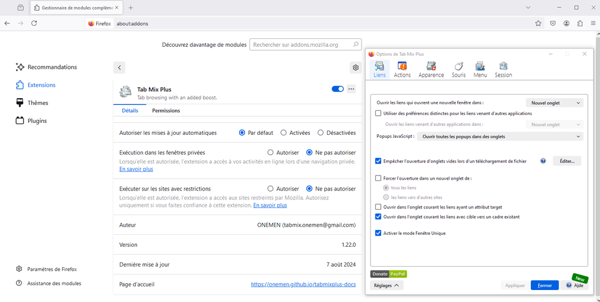Disable the Tab Mix Plus extension toggle
Screen dimensions: 600x302
coord(338,89)
